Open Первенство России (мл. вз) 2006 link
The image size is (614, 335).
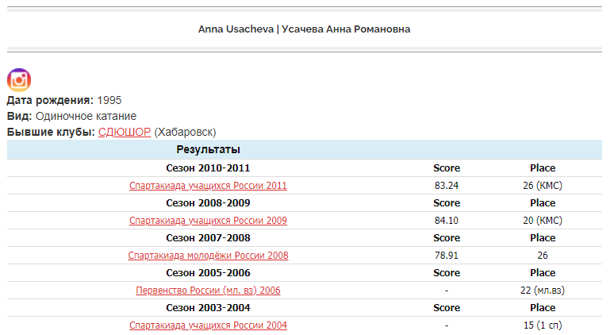pos(208,291)
